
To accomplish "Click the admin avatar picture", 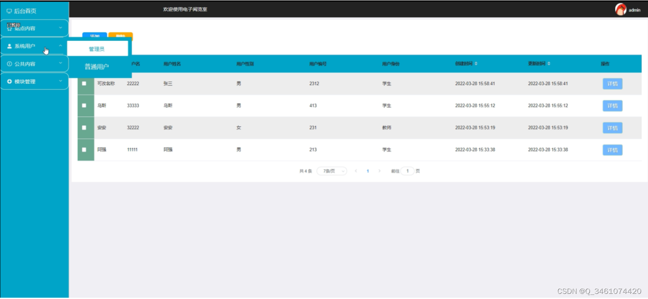I will 620,9.
